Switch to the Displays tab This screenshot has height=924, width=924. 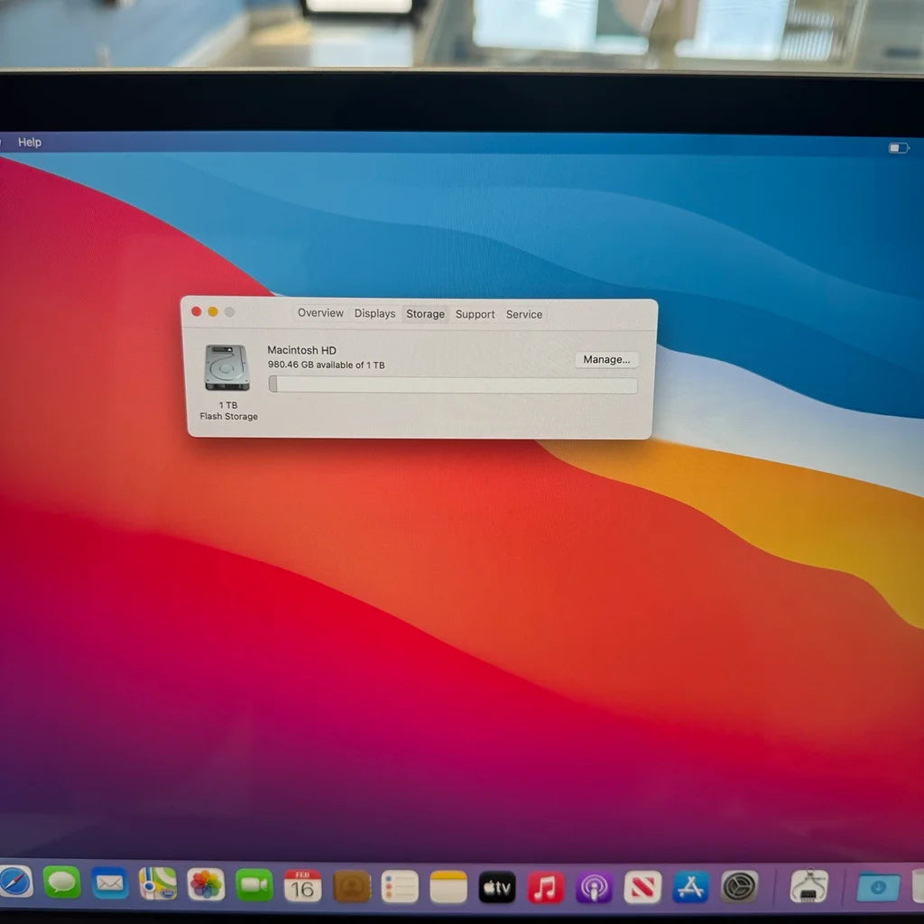point(374,313)
